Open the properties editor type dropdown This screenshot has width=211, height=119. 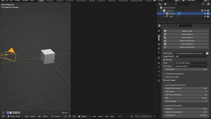coord(160,25)
